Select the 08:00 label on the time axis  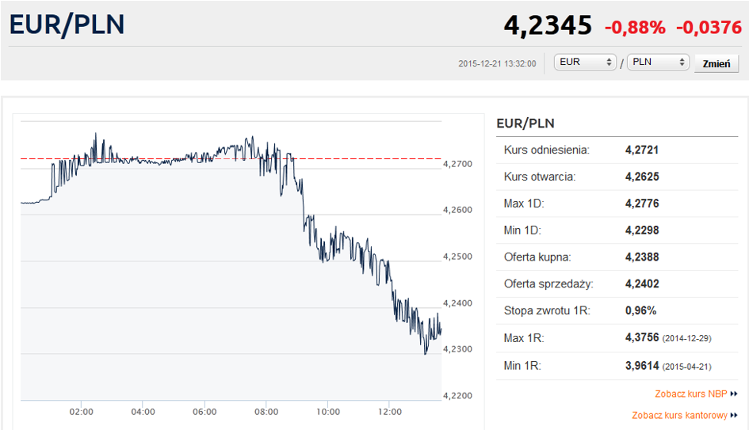click(266, 412)
